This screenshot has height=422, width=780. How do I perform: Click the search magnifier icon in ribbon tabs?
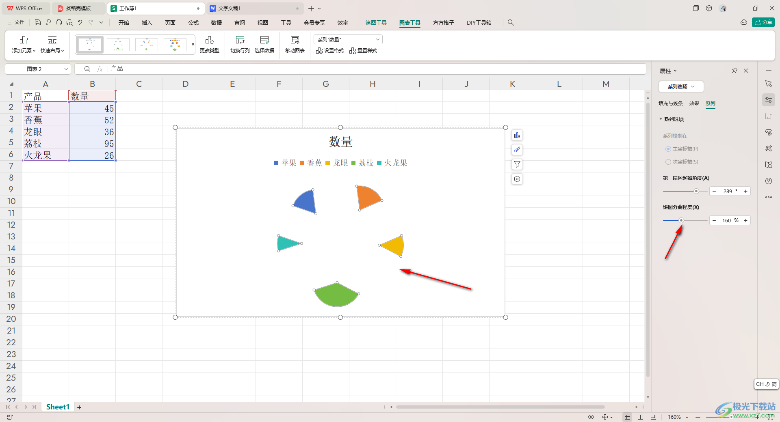pos(511,23)
